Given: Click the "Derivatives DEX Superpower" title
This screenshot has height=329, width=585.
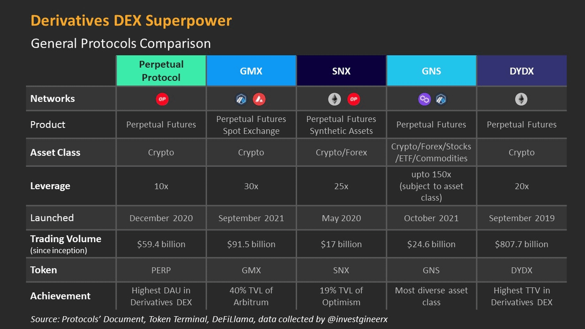Looking at the screenshot, I should click(131, 20).
